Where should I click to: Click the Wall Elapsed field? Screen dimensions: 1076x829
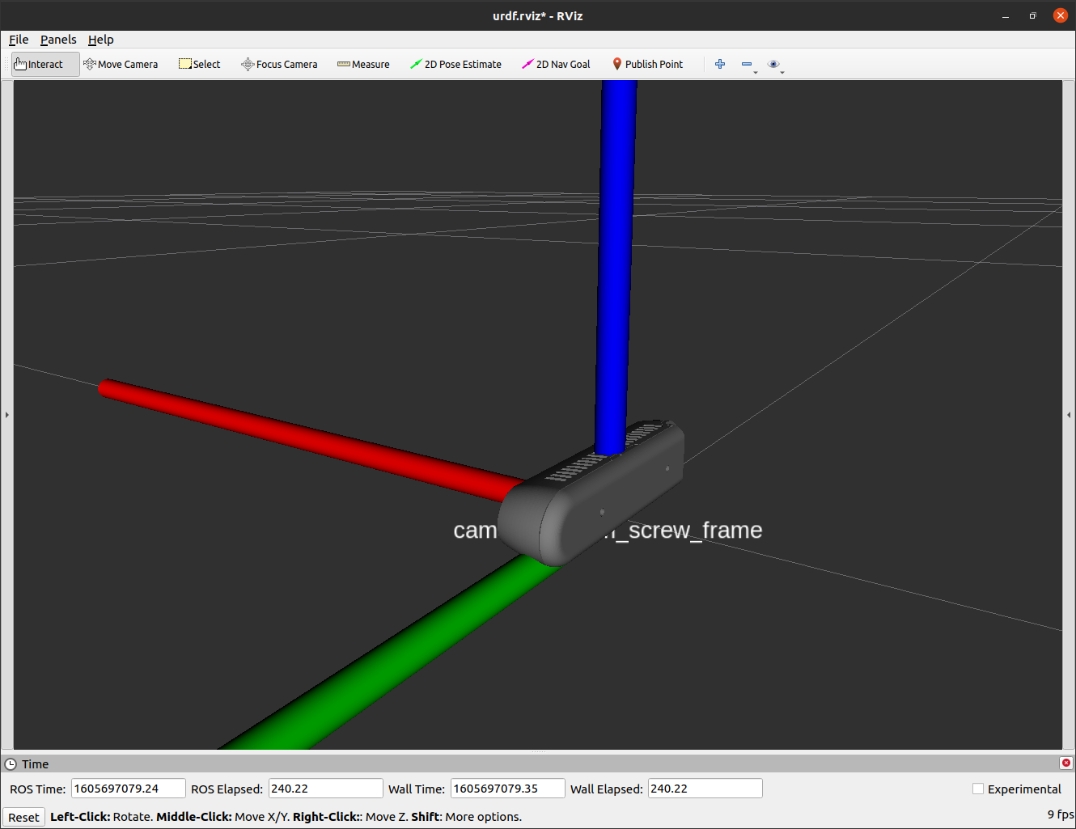tap(705, 789)
